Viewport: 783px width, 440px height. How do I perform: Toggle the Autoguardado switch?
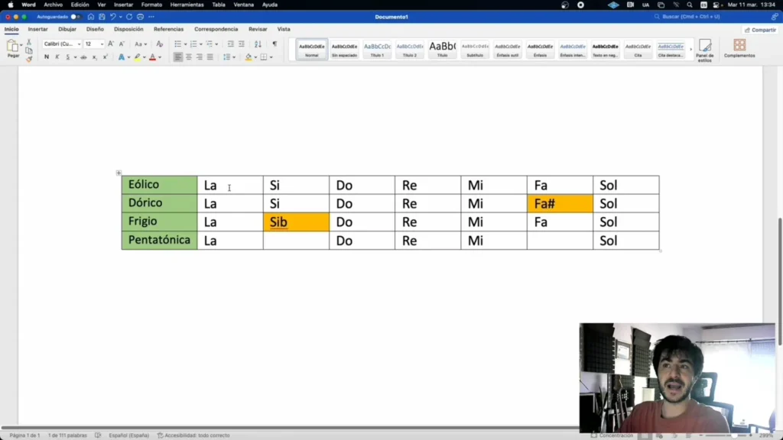point(75,17)
